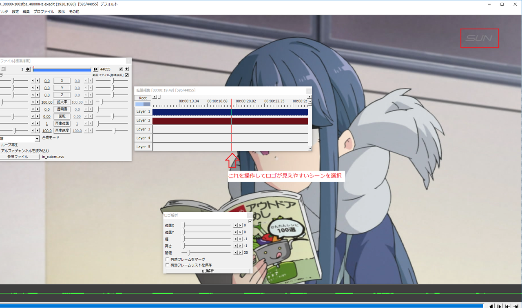
Task: Click the timeline zoom scale bar under Root
Action: tap(143, 104)
